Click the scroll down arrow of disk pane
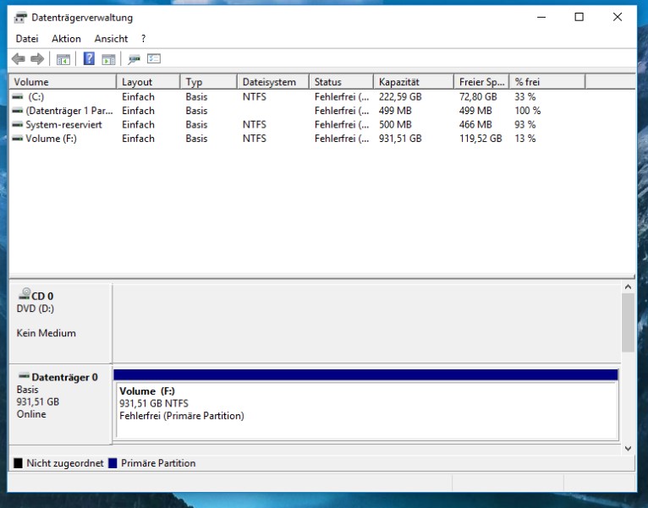Image resolution: width=648 pixels, height=508 pixels. click(x=629, y=448)
